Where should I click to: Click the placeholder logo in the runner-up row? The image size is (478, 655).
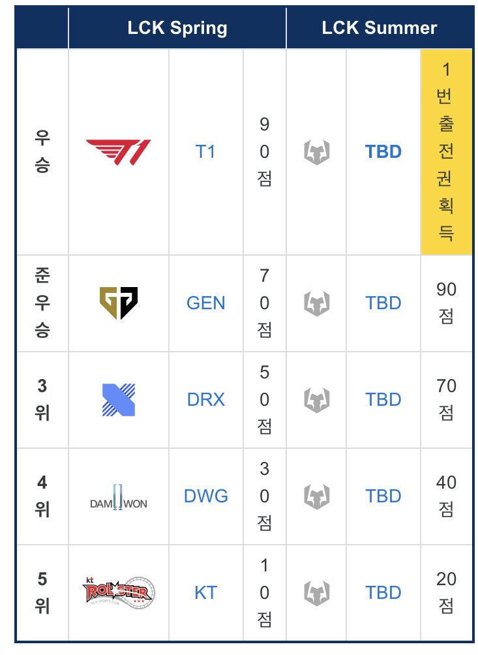[317, 303]
